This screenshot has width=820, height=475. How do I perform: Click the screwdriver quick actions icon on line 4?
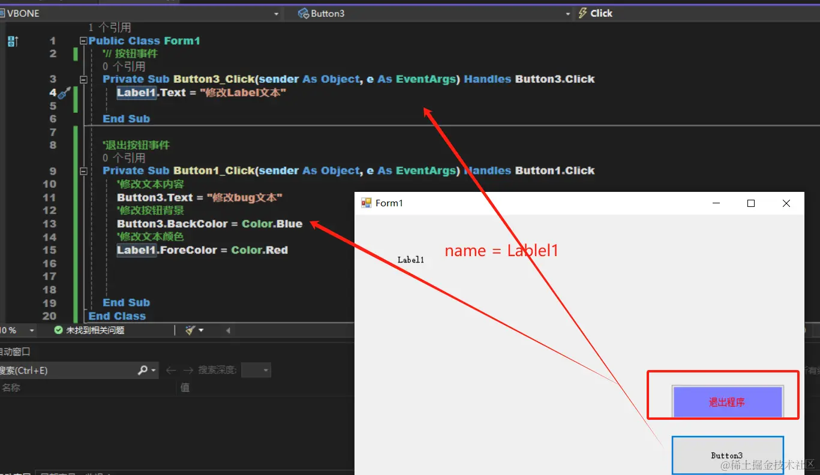[x=65, y=92]
